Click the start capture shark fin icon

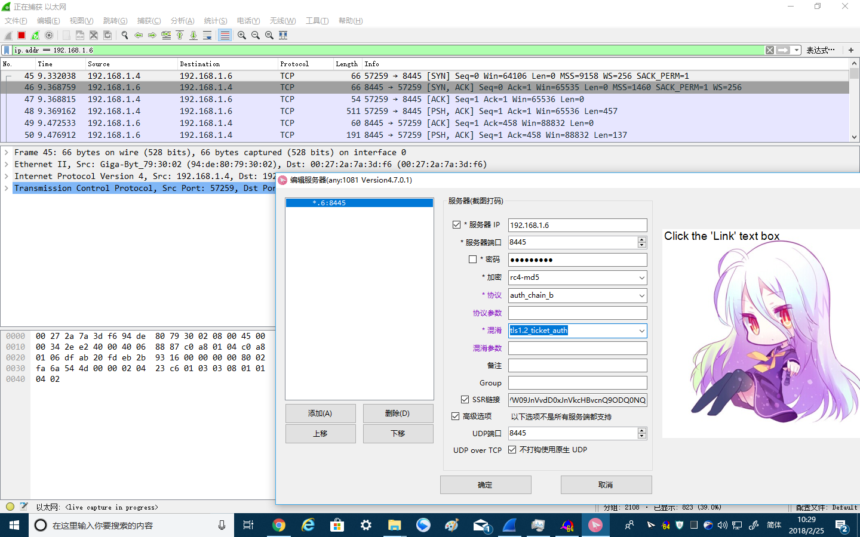click(8, 35)
